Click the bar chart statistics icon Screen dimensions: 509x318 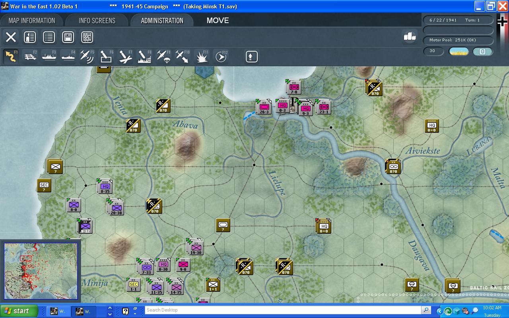tap(410, 36)
